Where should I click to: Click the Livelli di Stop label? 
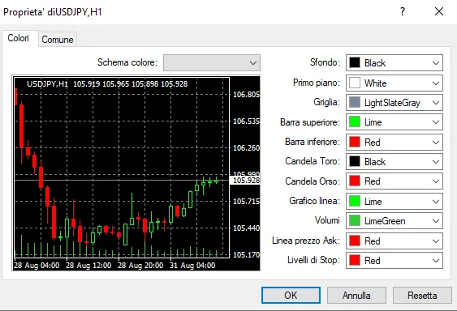(313, 260)
